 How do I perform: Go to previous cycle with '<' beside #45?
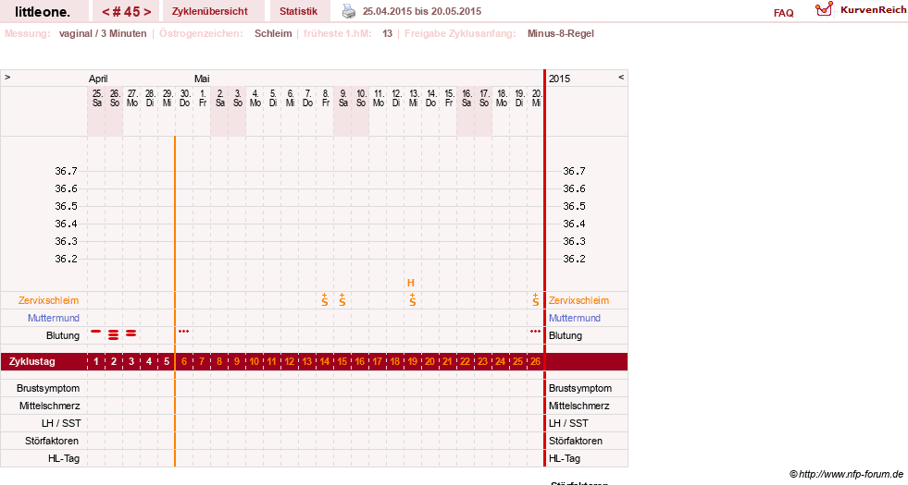[x=106, y=12]
